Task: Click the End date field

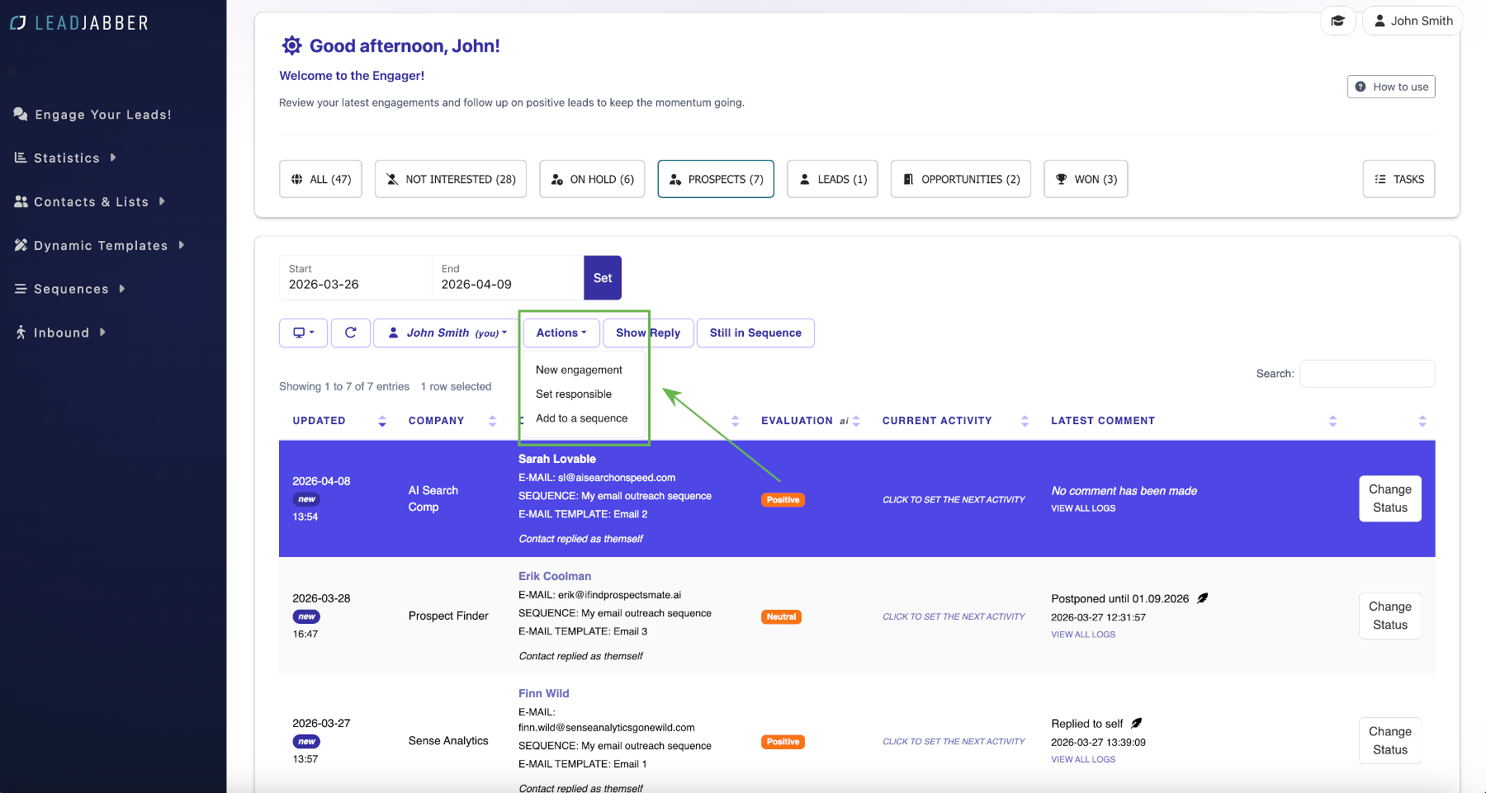Action: 508,277
